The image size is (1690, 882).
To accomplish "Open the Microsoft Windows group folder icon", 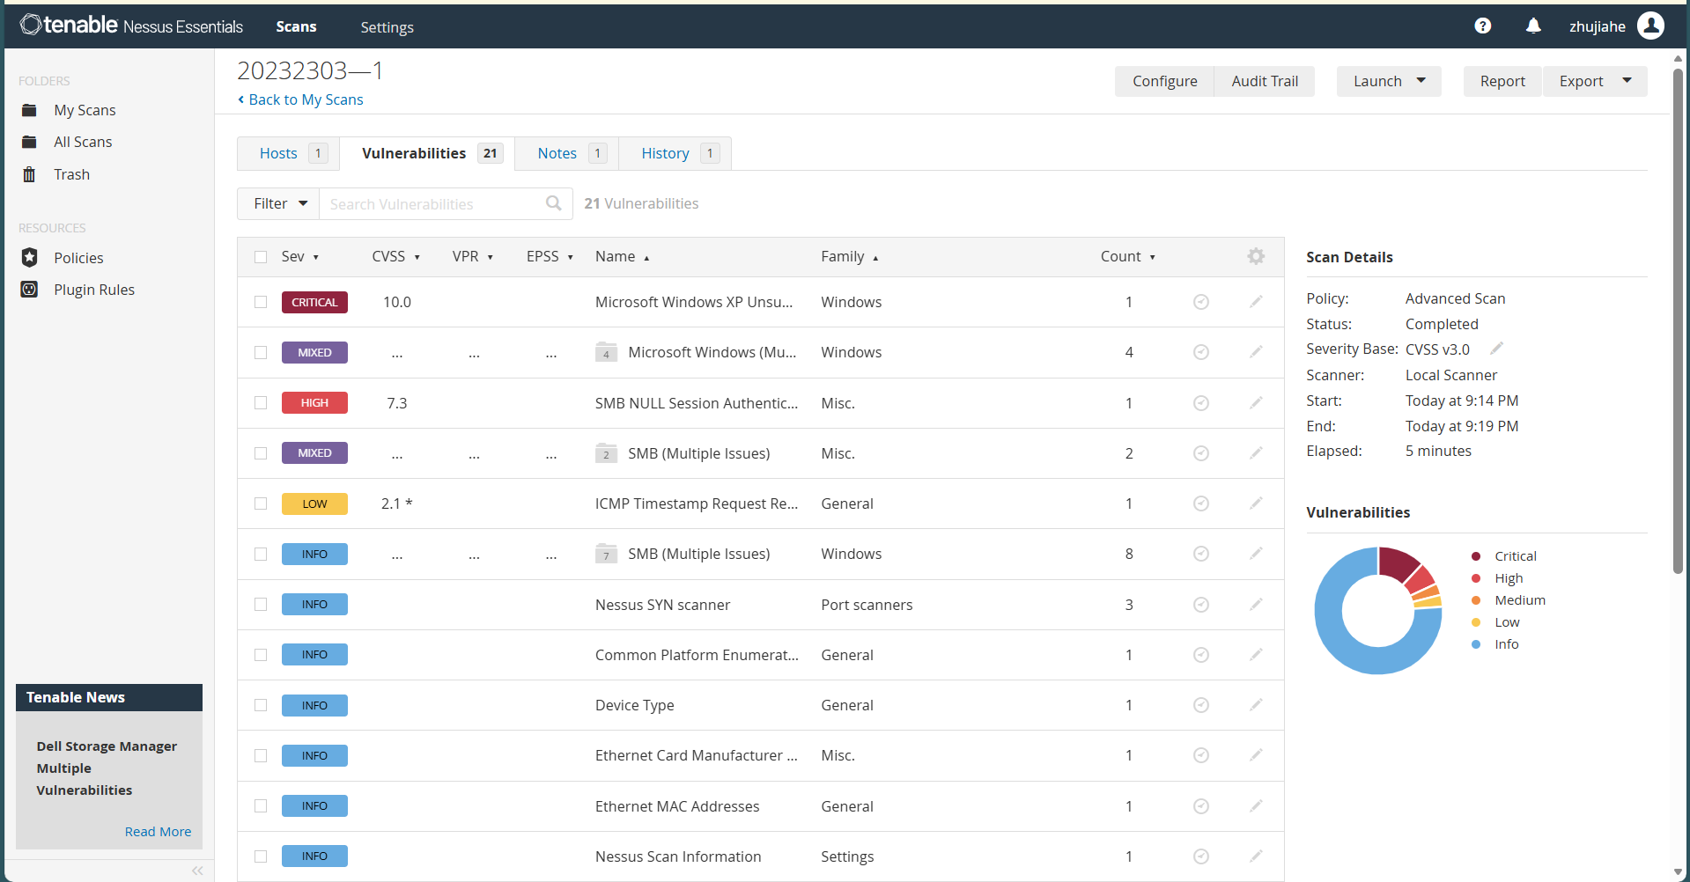I will (x=606, y=352).
